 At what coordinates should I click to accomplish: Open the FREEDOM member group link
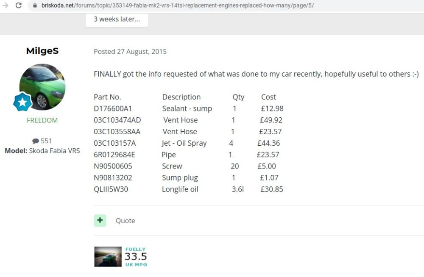[x=42, y=120]
